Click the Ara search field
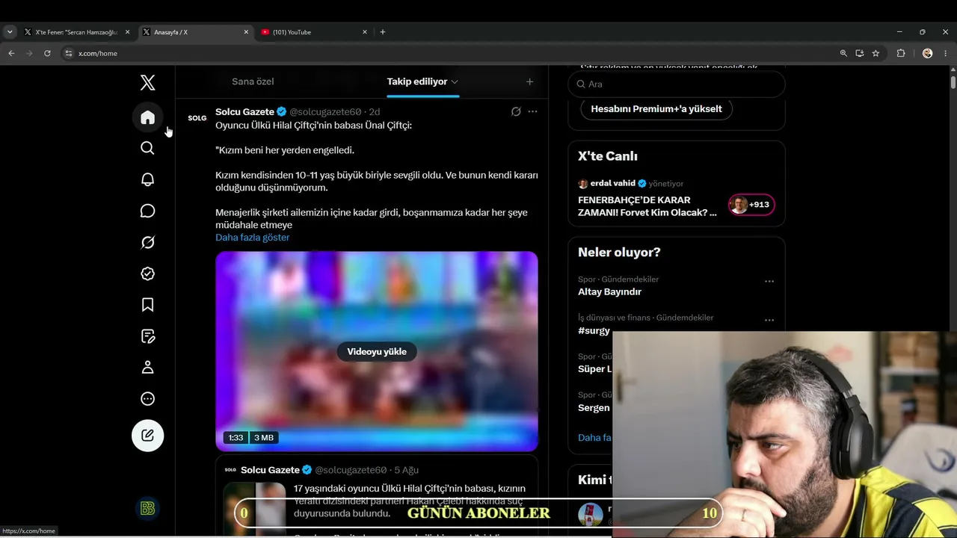The image size is (957, 538). [x=677, y=84]
